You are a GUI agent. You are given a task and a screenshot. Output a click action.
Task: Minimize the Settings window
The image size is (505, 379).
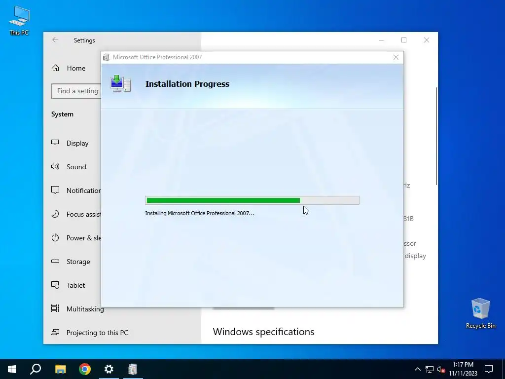tap(381, 40)
